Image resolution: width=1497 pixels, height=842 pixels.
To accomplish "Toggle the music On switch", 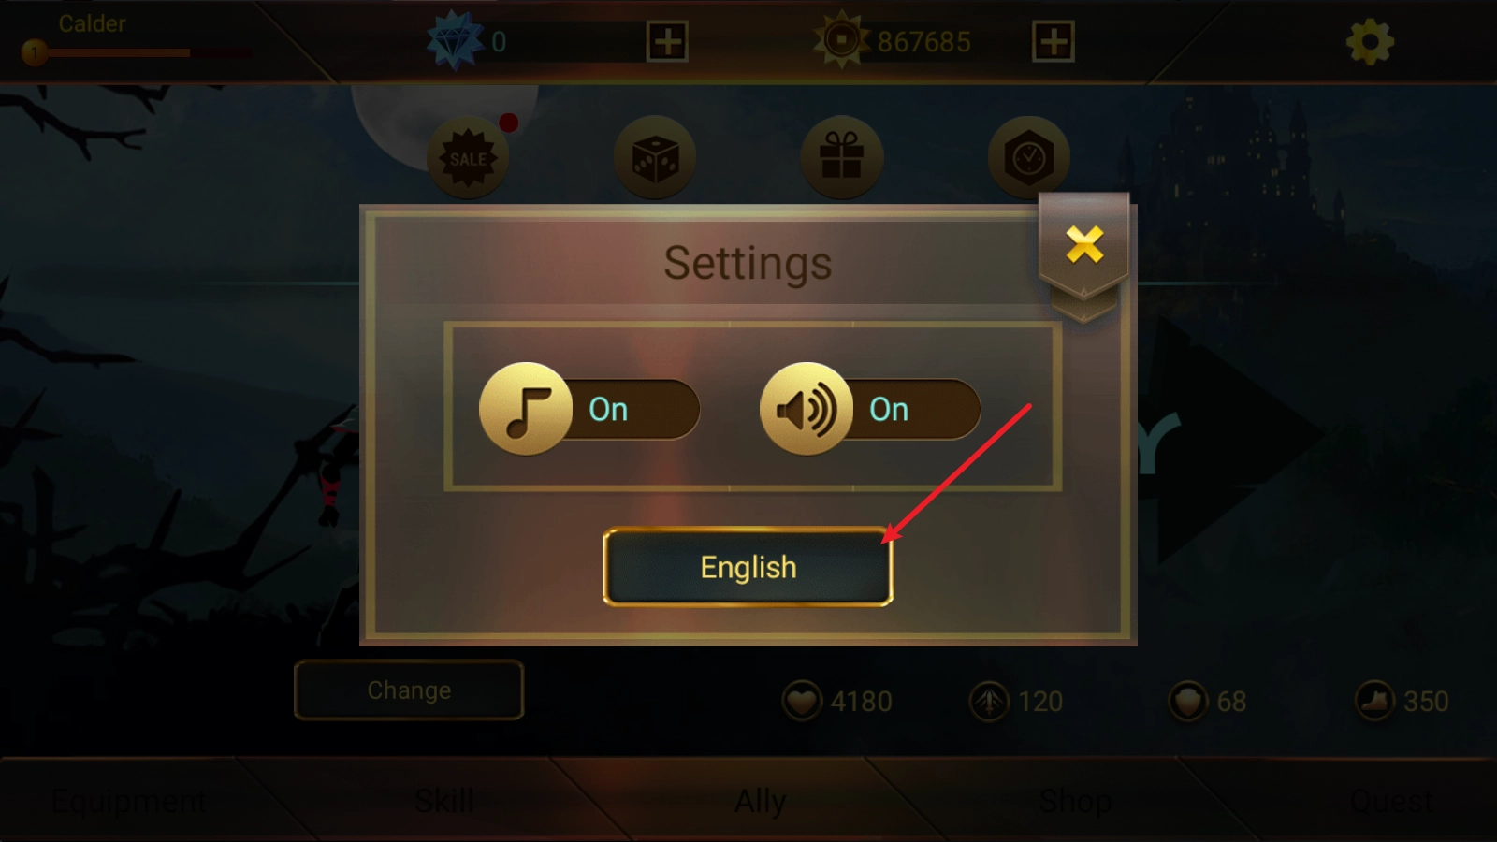I will [589, 409].
